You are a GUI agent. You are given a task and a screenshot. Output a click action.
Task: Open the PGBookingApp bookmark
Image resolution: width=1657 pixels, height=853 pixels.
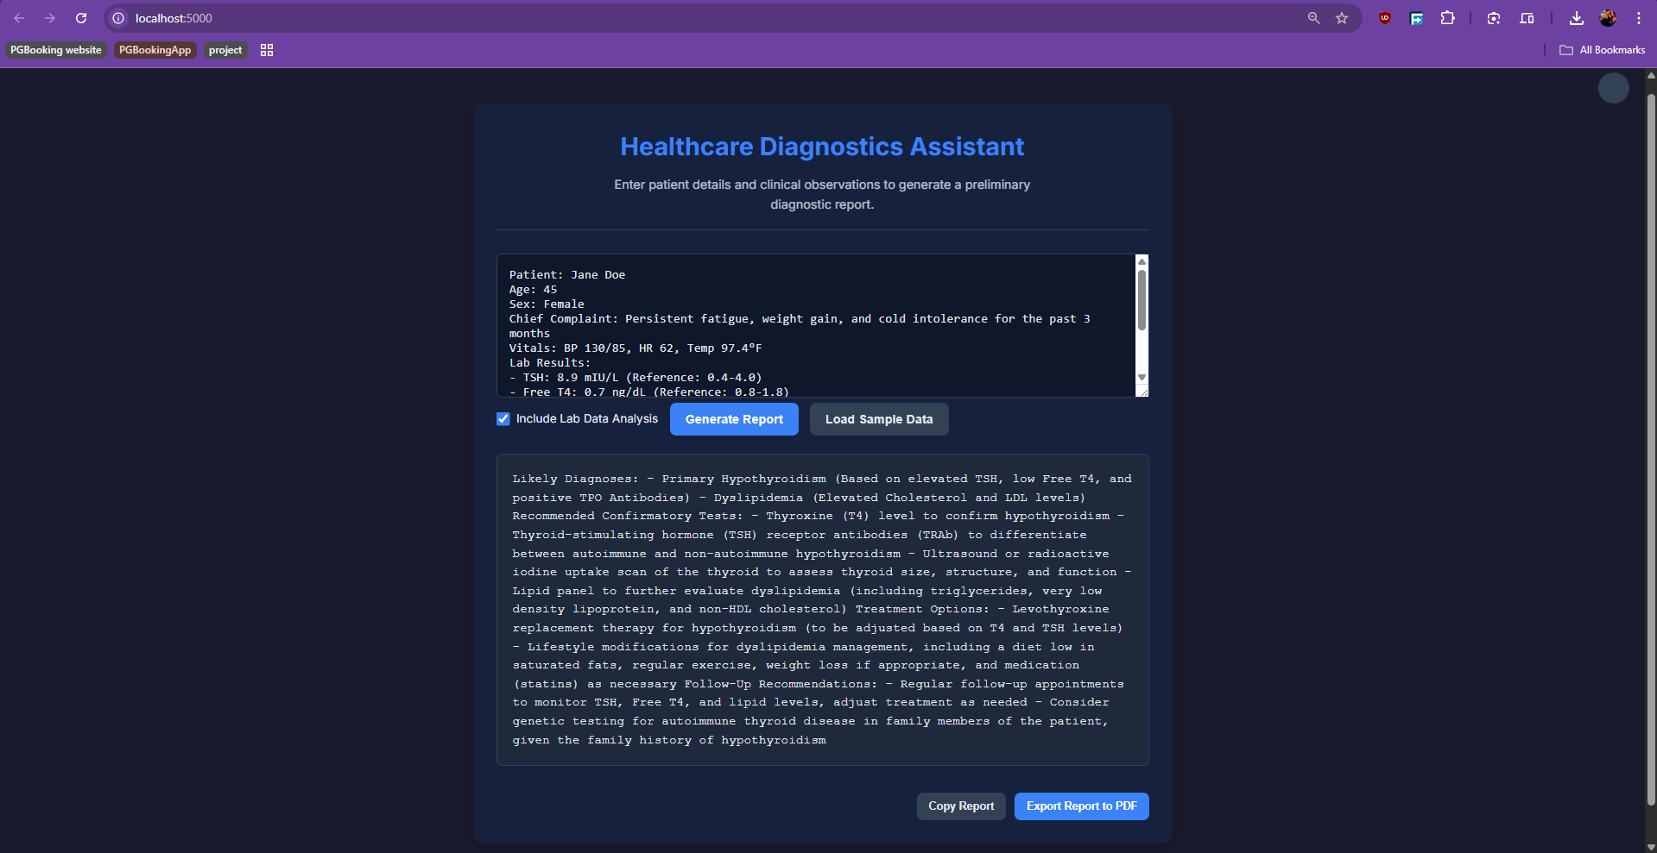click(155, 50)
